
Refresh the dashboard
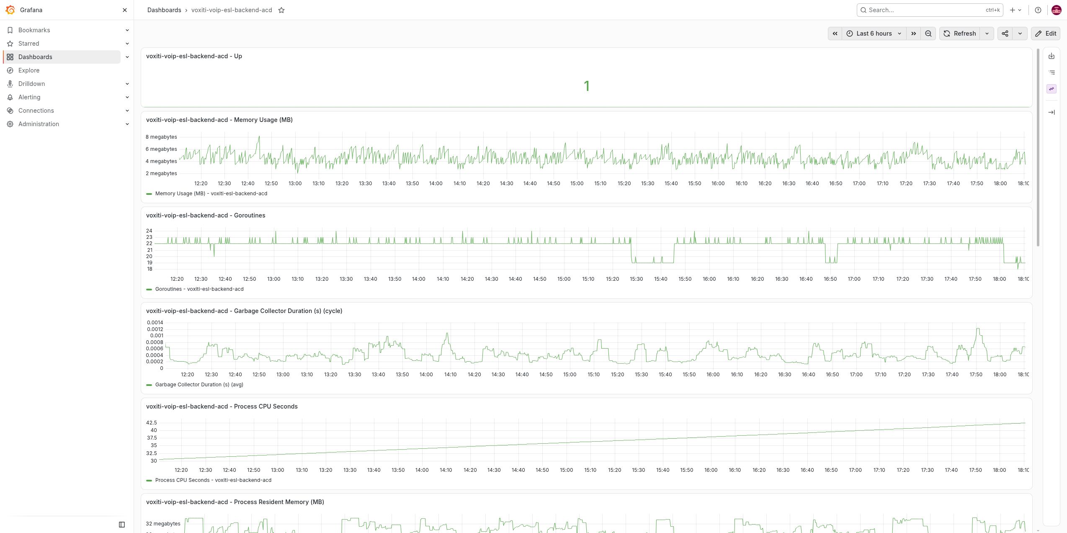point(959,34)
